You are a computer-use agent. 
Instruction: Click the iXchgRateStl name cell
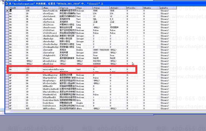tap(51, 56)
